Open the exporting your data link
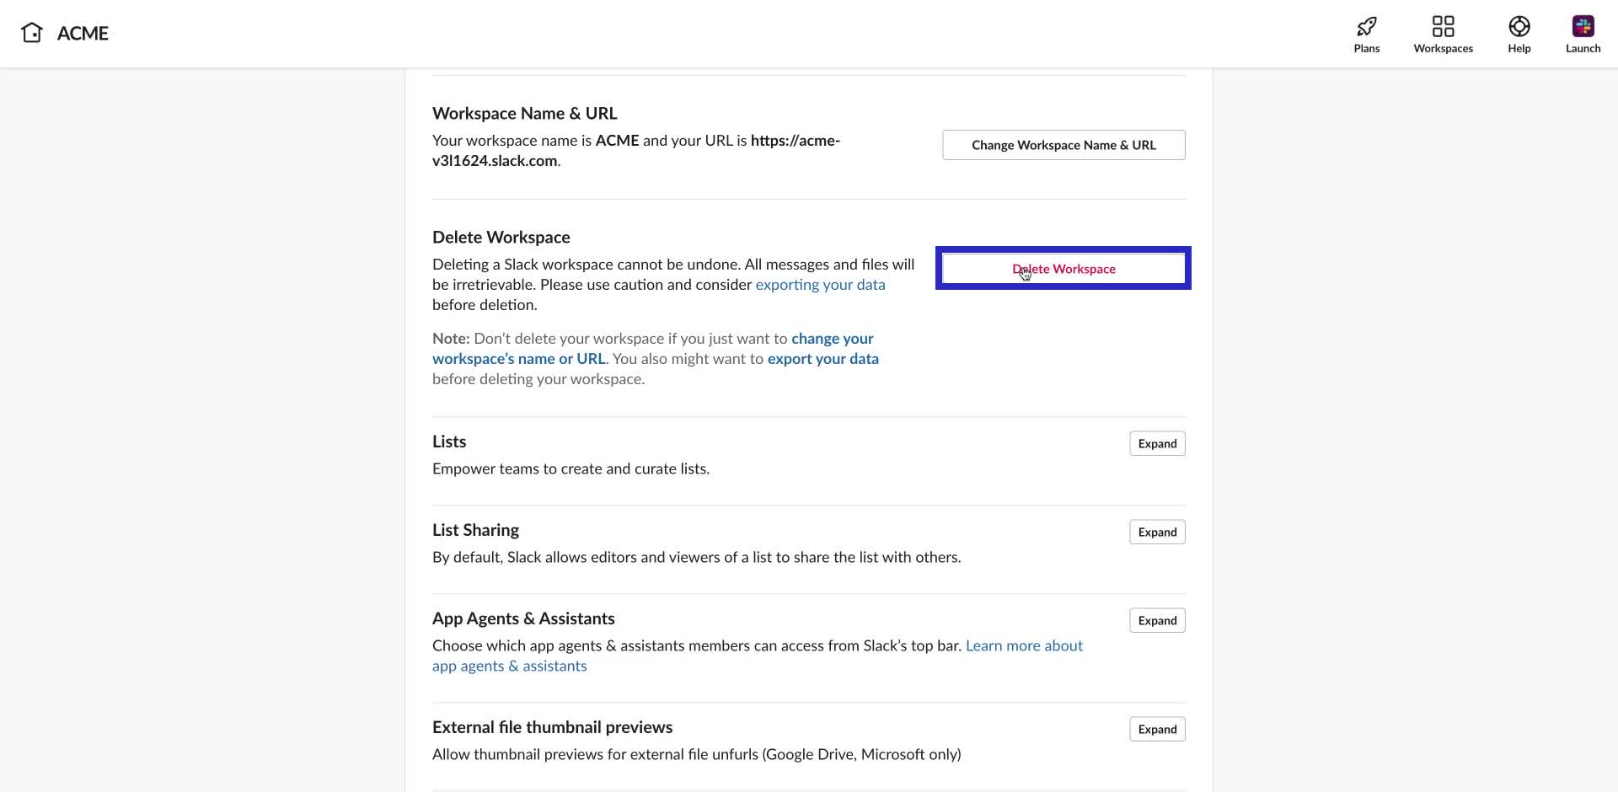The image size is (1618, 792). (820, 284)
